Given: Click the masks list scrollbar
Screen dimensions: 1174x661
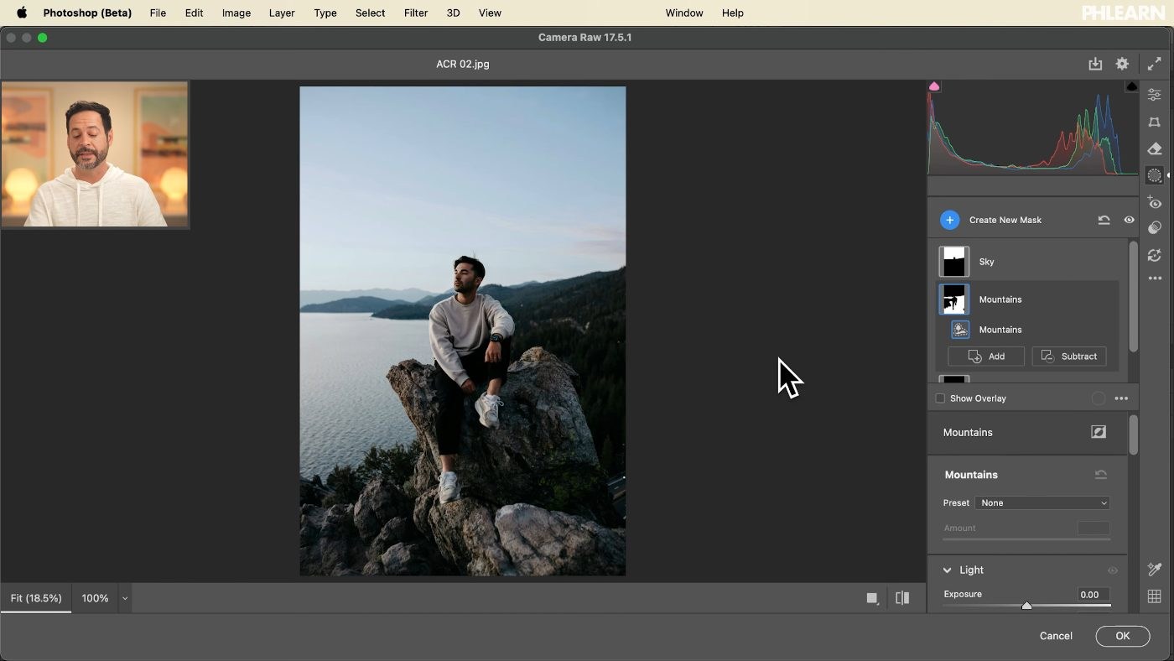Looking at the screenshot, I should (x=1133, y=297).
